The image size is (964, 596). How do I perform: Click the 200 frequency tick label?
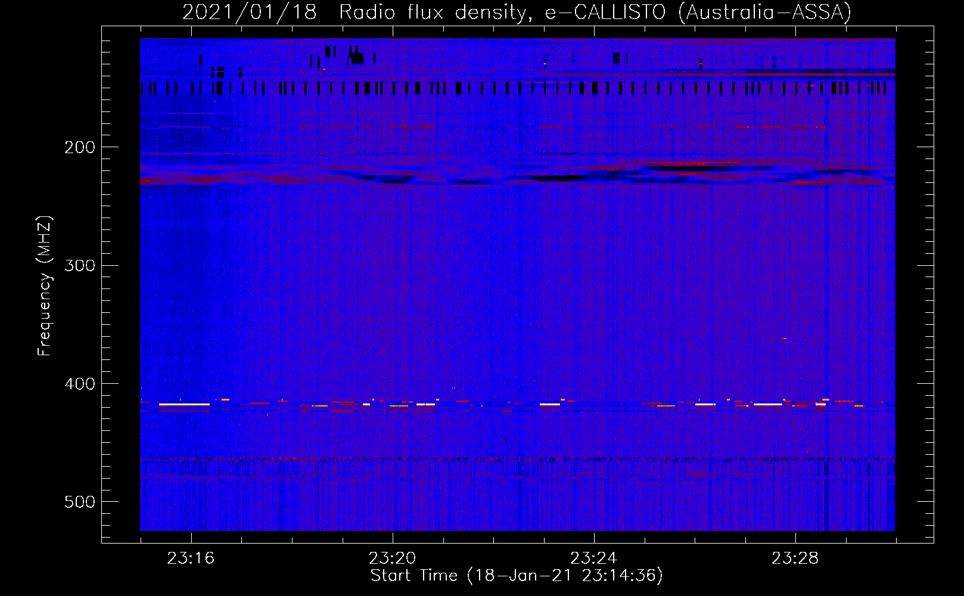tap(80, 147)
